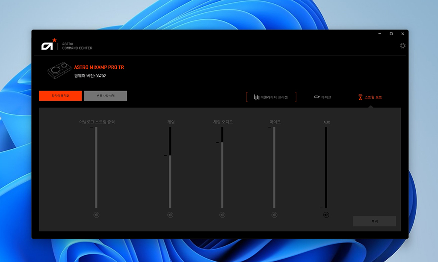Screen dimensions: 438x262
Task: Mute the 아날로그 스트림 출력 channel
Action: (x=96, y=215)
